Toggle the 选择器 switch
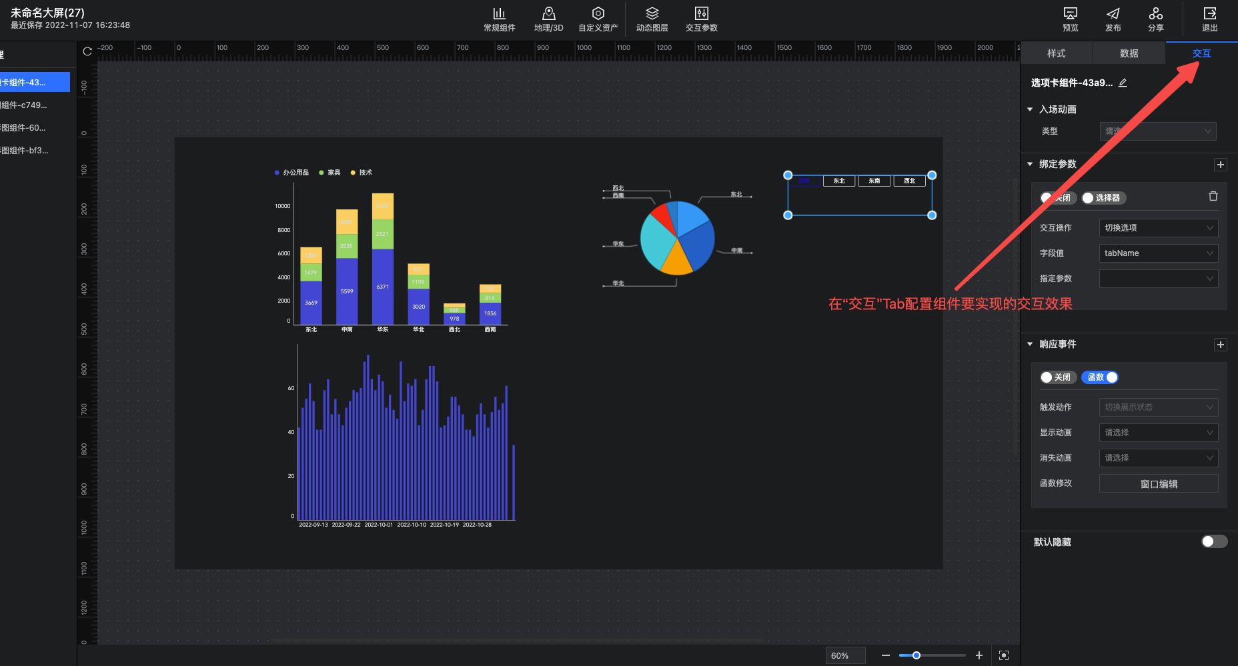The height and width of the screenshot is (666, 1238). (1103, 198)
